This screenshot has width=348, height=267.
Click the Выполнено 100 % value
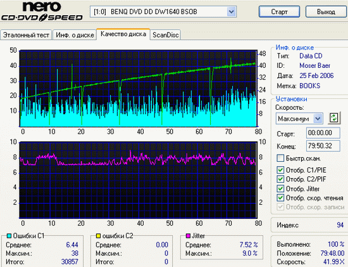pos(336,244)
